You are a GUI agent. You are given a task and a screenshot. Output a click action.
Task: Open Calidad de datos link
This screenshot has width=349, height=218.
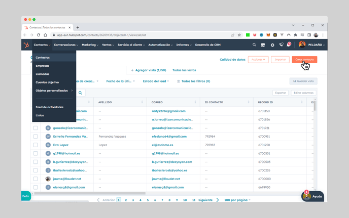coord(232,60)
